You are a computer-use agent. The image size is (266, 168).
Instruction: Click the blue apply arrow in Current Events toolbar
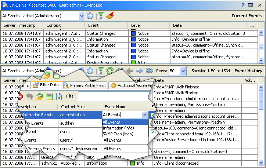[90, 16]
